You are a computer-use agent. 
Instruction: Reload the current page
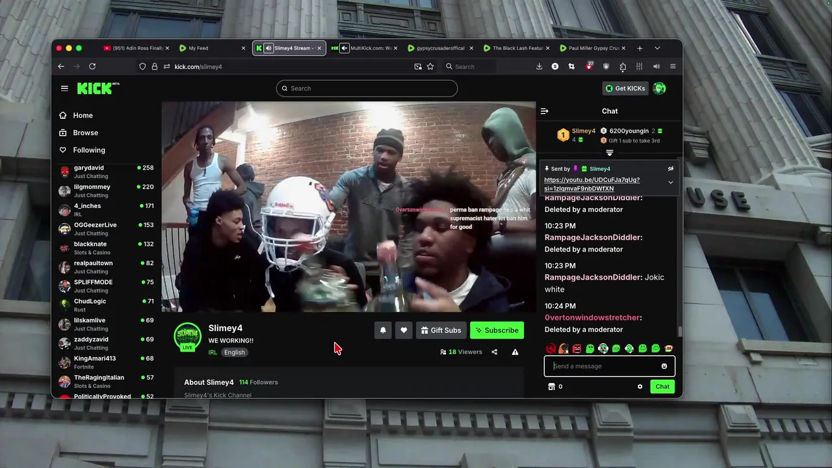pos(92,66)
